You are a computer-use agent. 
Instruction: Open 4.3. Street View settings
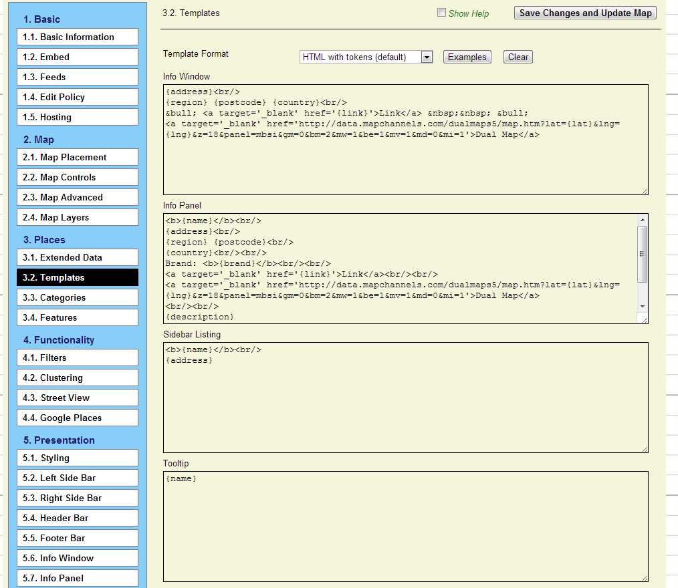(x=78, y=398)
